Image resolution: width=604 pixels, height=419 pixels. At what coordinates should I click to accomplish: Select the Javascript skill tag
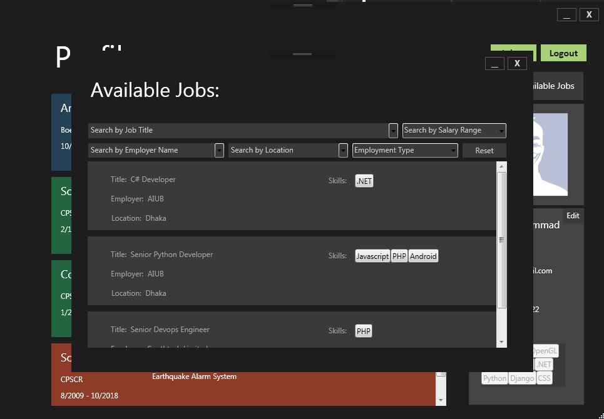372,256
